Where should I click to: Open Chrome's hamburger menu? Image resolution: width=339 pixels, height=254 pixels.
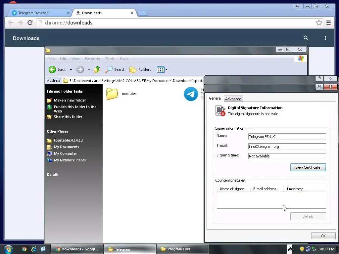[x=328, y=23]
